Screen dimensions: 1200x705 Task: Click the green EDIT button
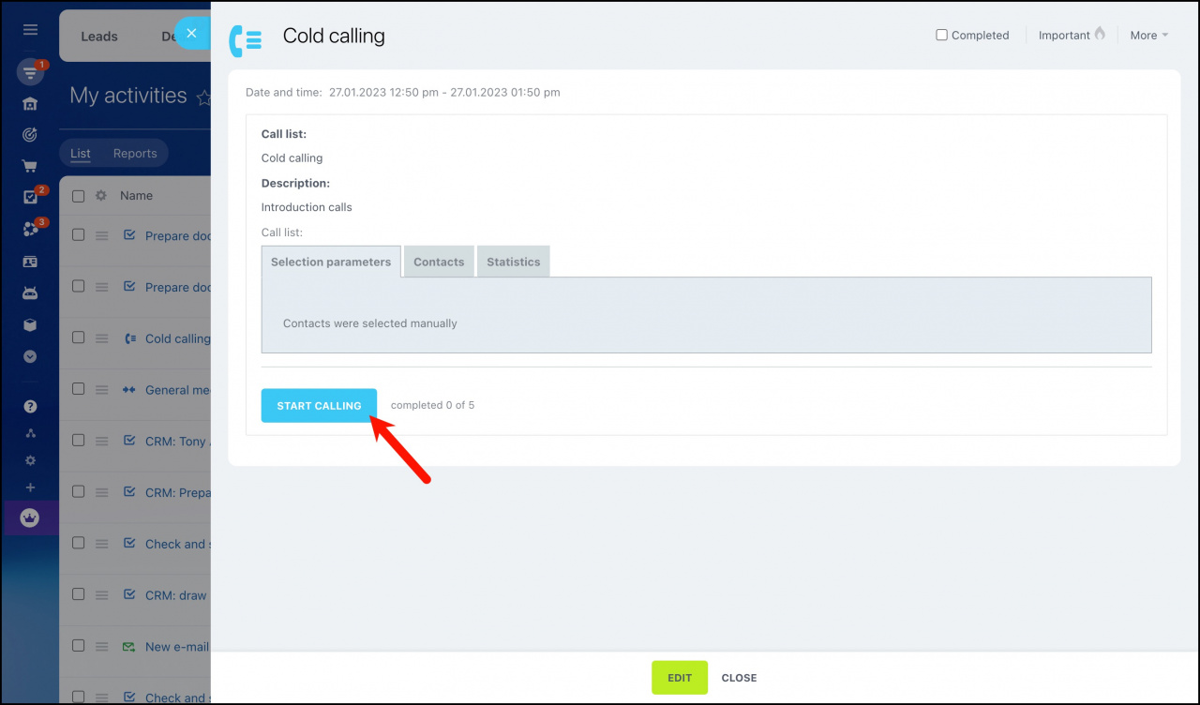[680, 678]
